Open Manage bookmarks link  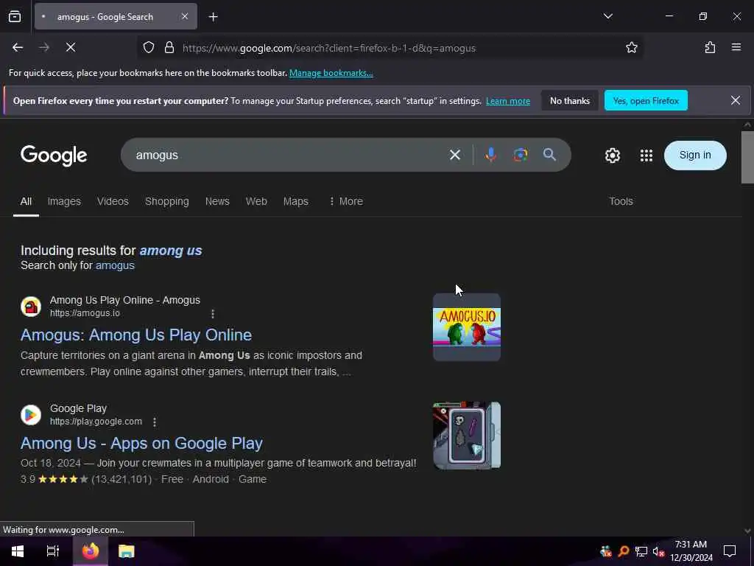tap(331, 73)
